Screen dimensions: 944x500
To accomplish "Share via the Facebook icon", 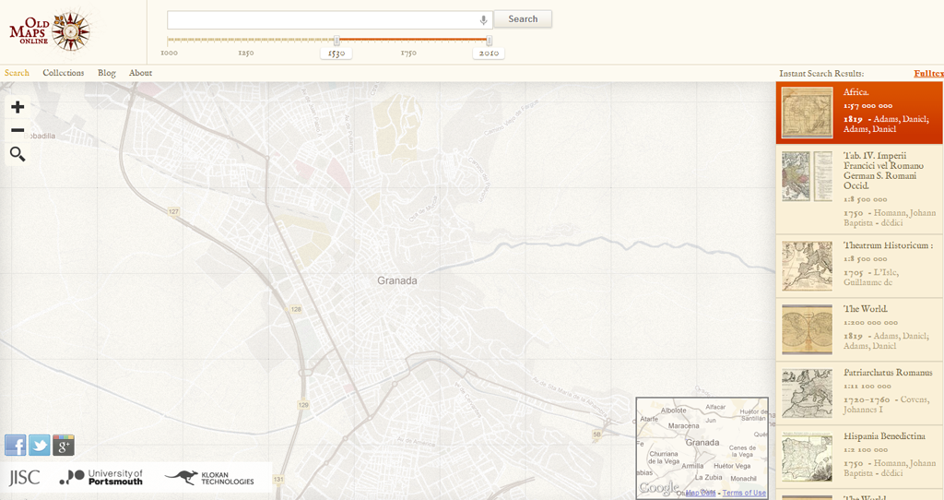I will [15, 446].
